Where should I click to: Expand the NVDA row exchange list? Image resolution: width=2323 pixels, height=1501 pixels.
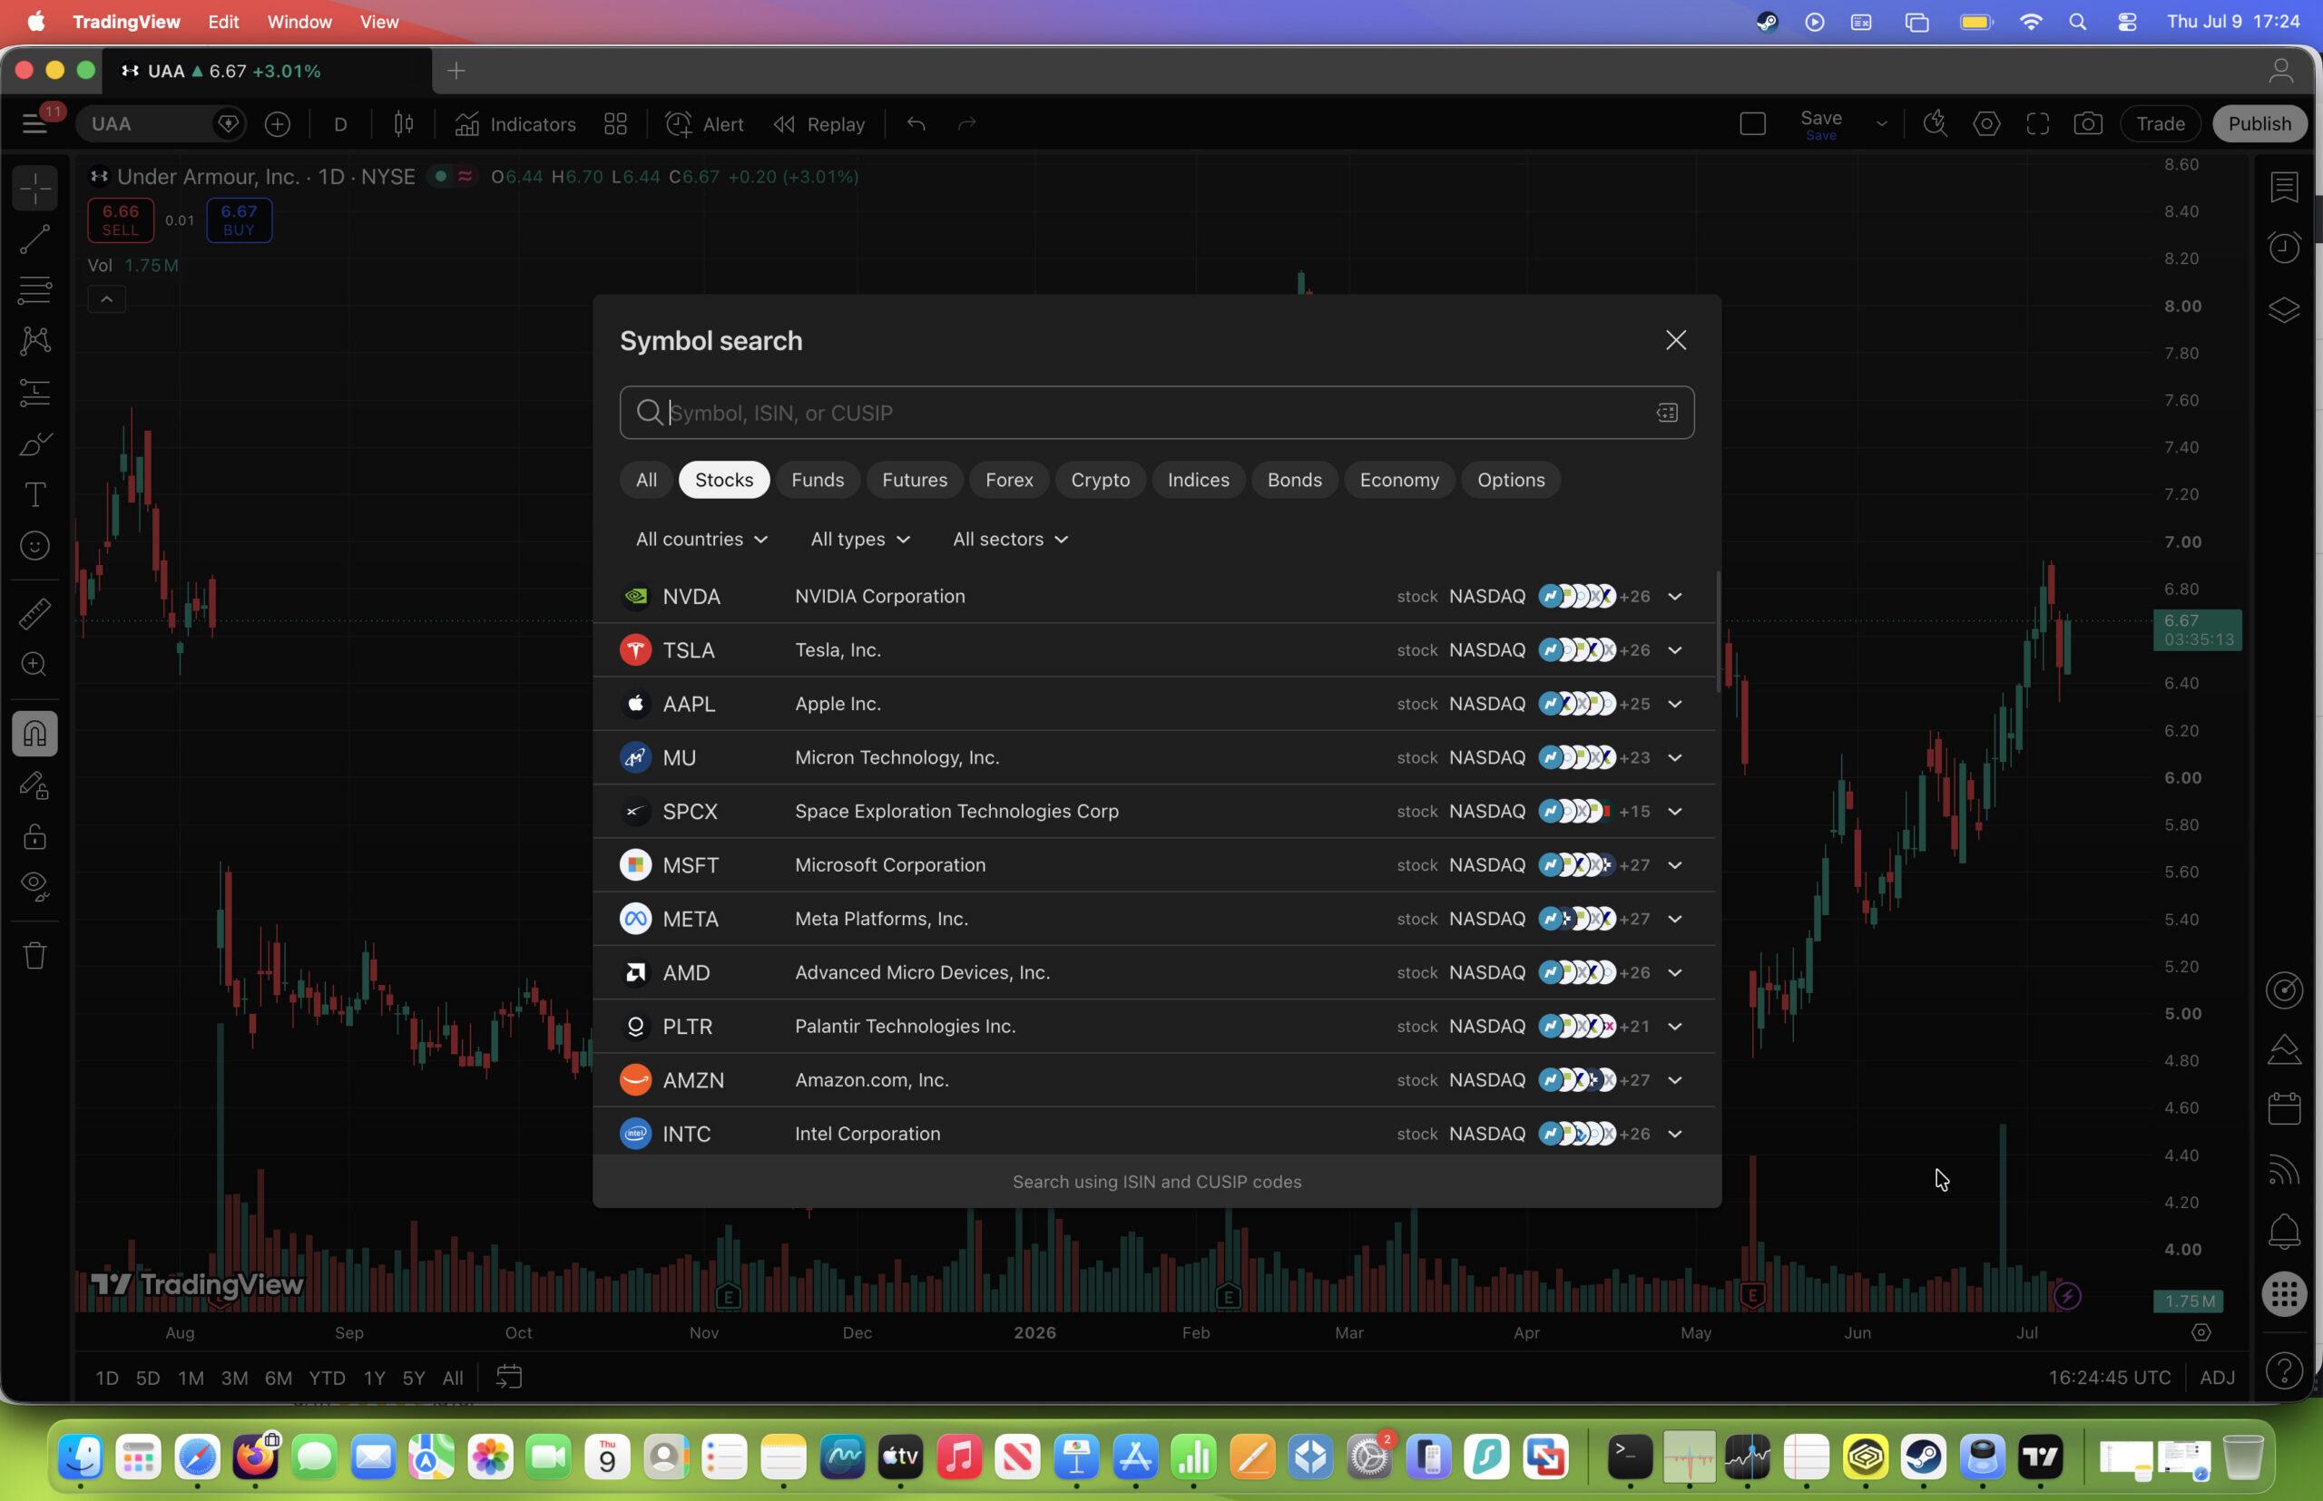[x=1674, y=596]
